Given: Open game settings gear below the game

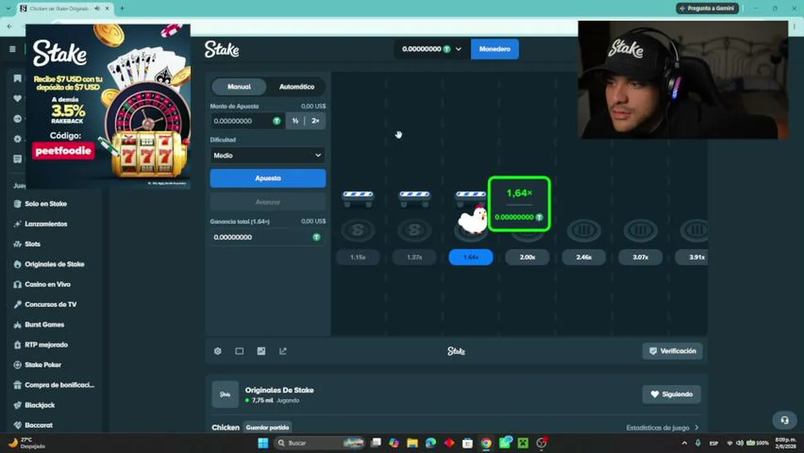Looking at the screenshot, I should tap(218, 351).
